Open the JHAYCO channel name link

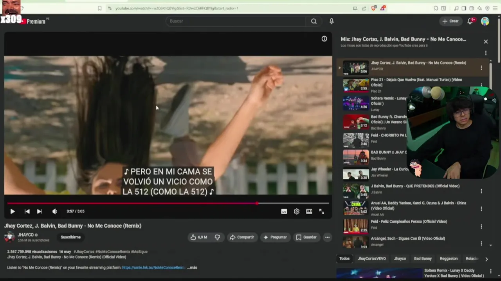point(25,235)
